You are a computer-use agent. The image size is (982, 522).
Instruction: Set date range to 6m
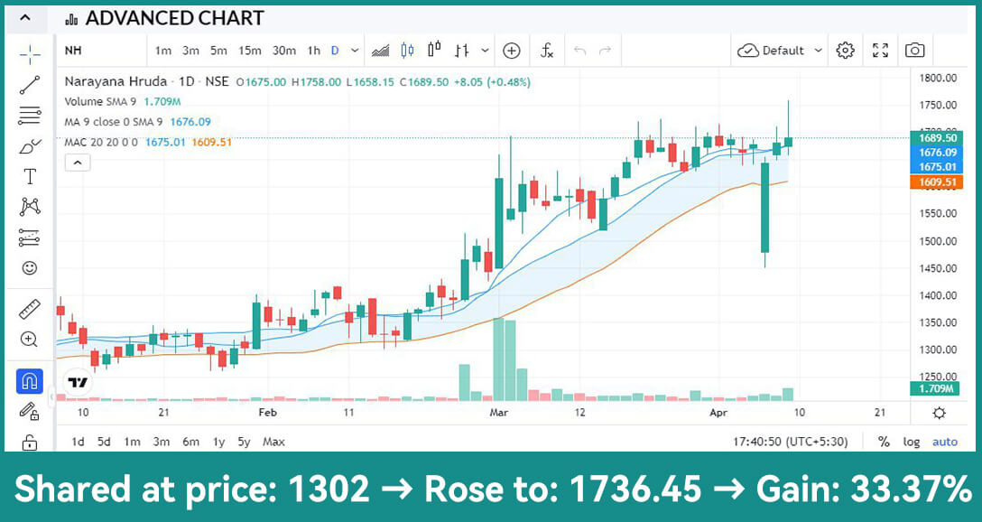coord(191,442)
